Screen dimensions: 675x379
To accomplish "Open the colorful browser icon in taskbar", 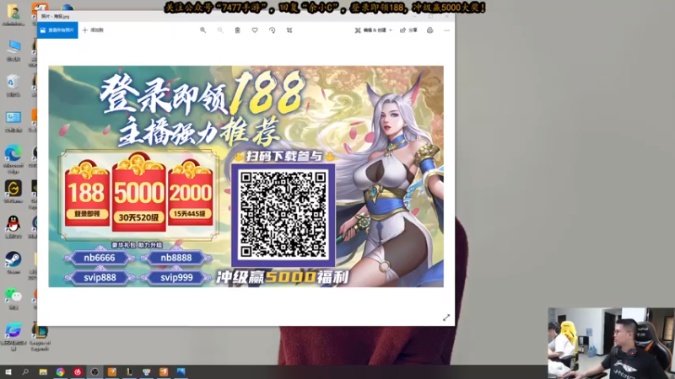I will [x=60, y=371].
